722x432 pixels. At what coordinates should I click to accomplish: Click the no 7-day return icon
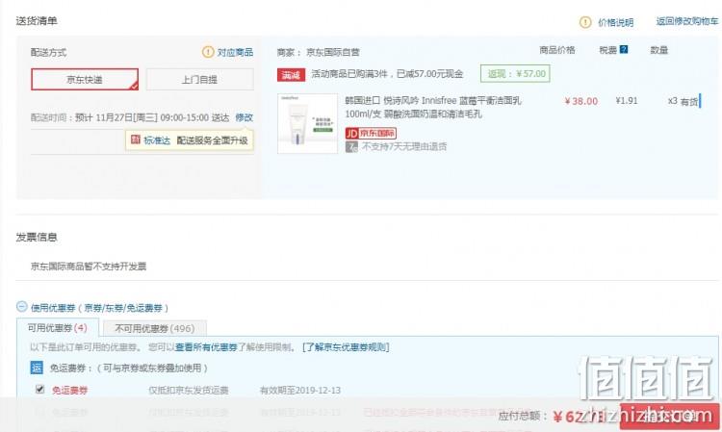(x=351, y=147)
